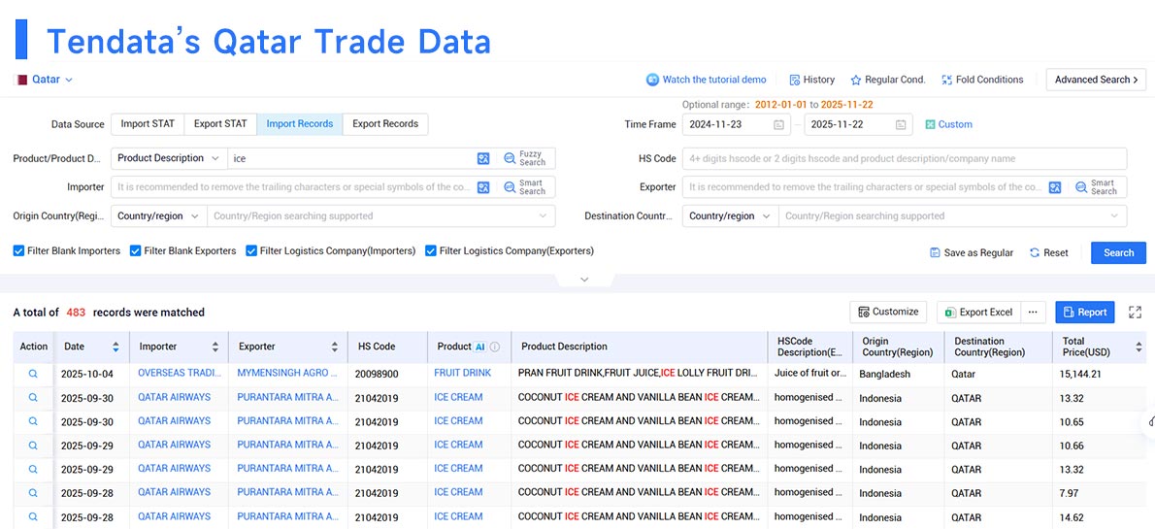Open Destination Country/region type dropdown

click(x=730, y=215)
